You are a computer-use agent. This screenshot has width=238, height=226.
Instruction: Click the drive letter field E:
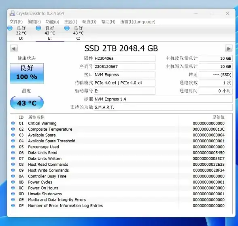pyautogui.click(x=125, y=91)
